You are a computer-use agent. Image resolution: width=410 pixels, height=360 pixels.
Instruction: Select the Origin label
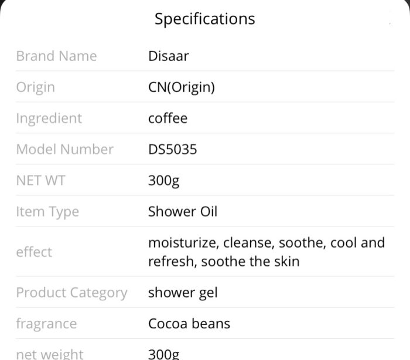click(36, 87)
